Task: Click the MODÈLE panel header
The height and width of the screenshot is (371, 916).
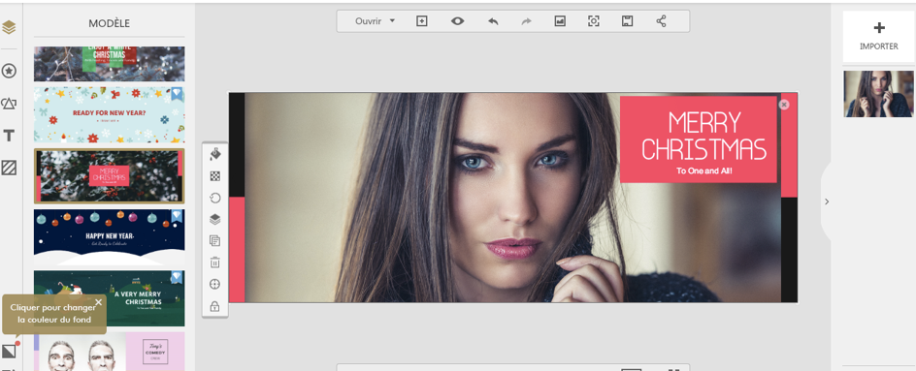Action: [x=110, y=23]
